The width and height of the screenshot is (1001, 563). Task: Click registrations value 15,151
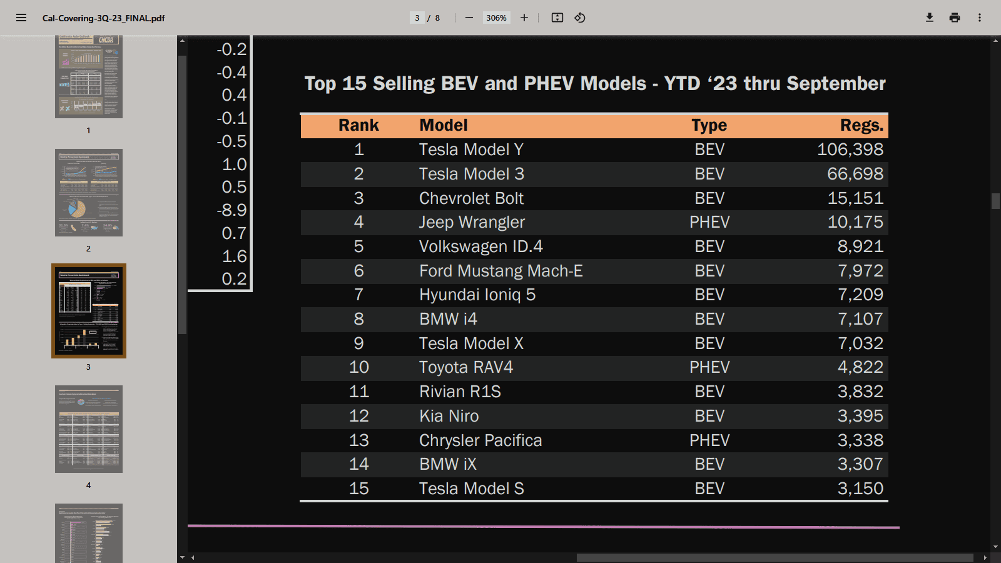tap(855, 198)
